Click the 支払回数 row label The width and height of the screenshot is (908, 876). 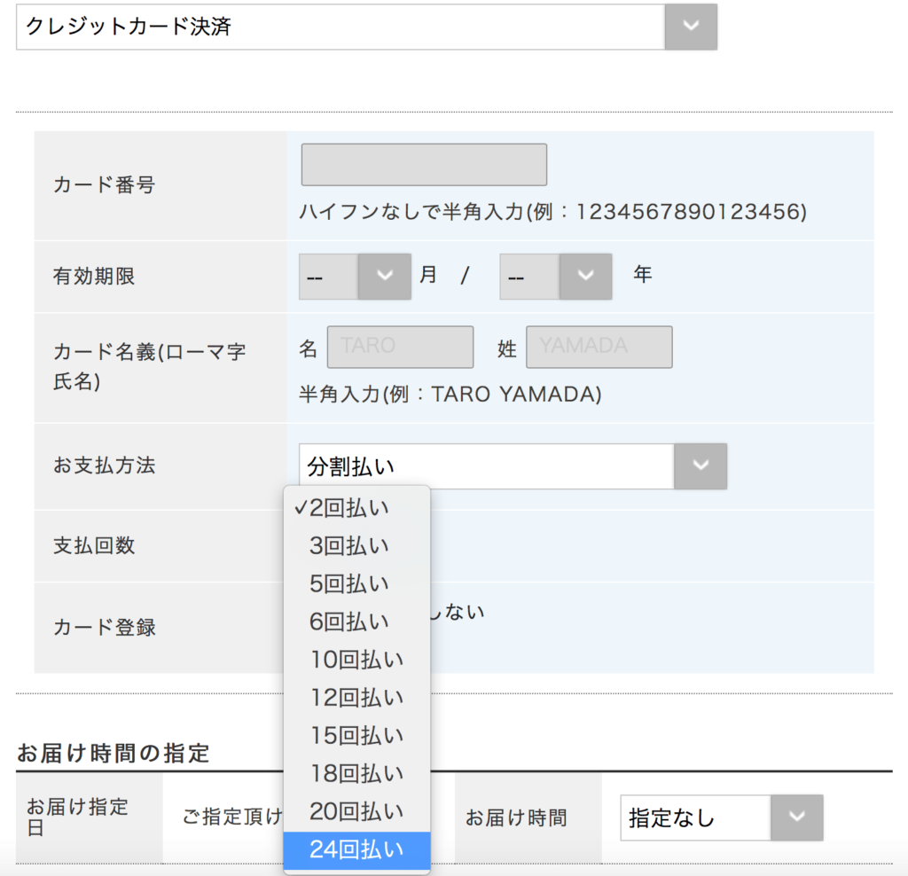94,545
